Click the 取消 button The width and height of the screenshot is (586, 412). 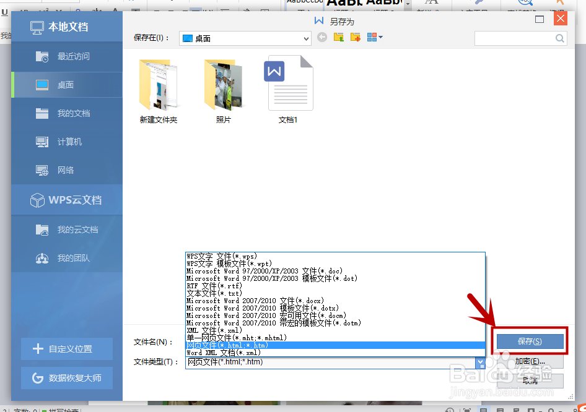pyautogui.click(x=530, y=381)
